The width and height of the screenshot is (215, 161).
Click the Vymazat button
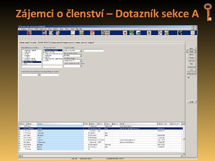191,58
